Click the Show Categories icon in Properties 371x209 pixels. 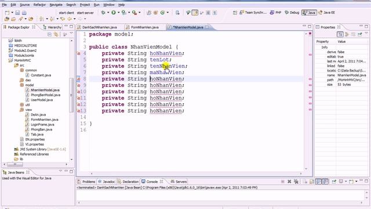[x=340, y=35]
